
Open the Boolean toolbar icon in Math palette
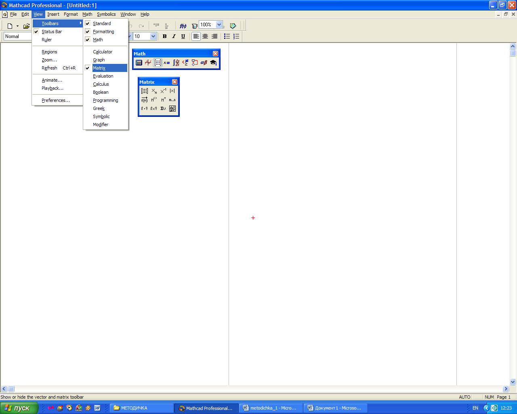(185, 63)
